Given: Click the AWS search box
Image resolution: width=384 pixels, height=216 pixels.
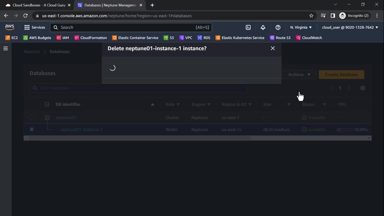Looking at the screenshot, I should coord(131,27).
